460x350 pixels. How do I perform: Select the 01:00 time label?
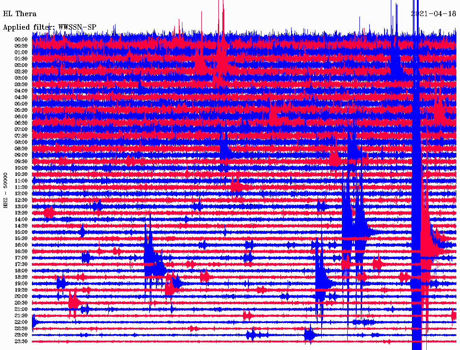tap(21, 52)
